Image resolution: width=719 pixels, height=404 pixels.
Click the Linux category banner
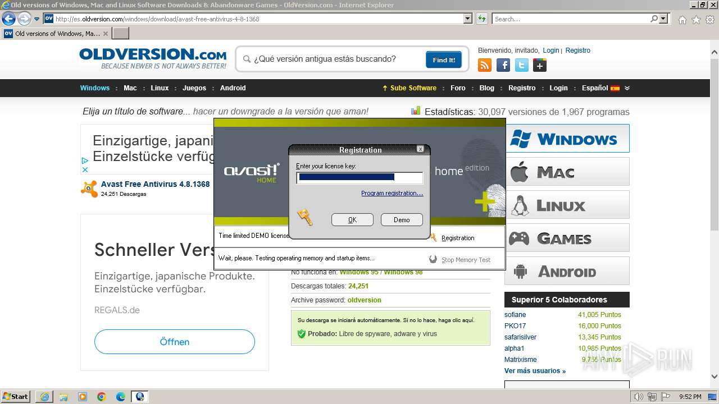[567, 204]
